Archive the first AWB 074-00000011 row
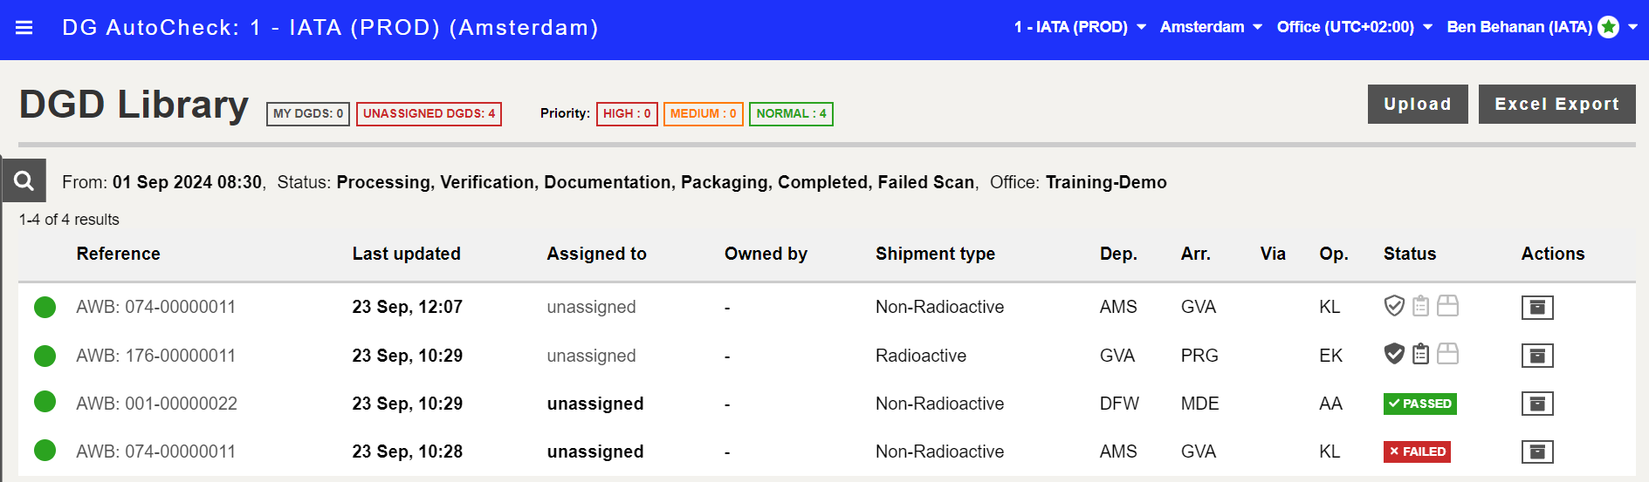 (x=1536, y=307)
